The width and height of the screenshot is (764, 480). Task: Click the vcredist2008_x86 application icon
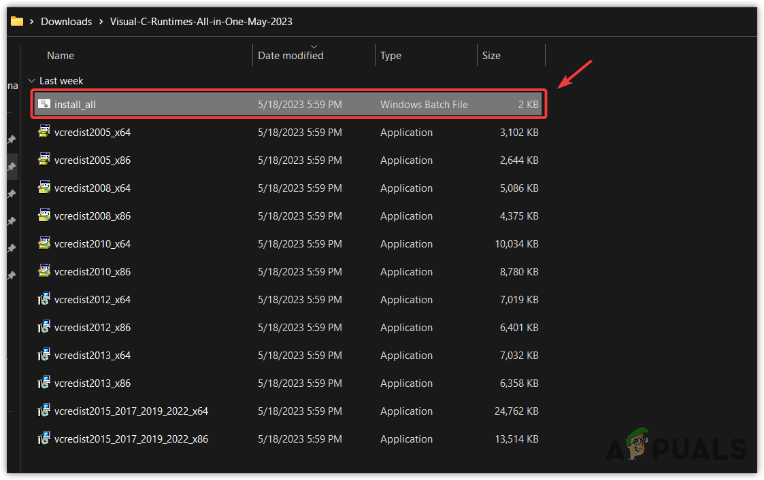[44, 216]
